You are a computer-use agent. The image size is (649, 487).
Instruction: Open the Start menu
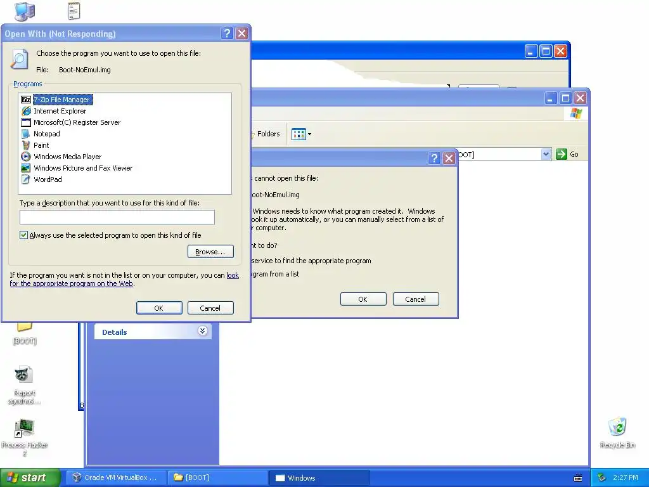(30, 477)
